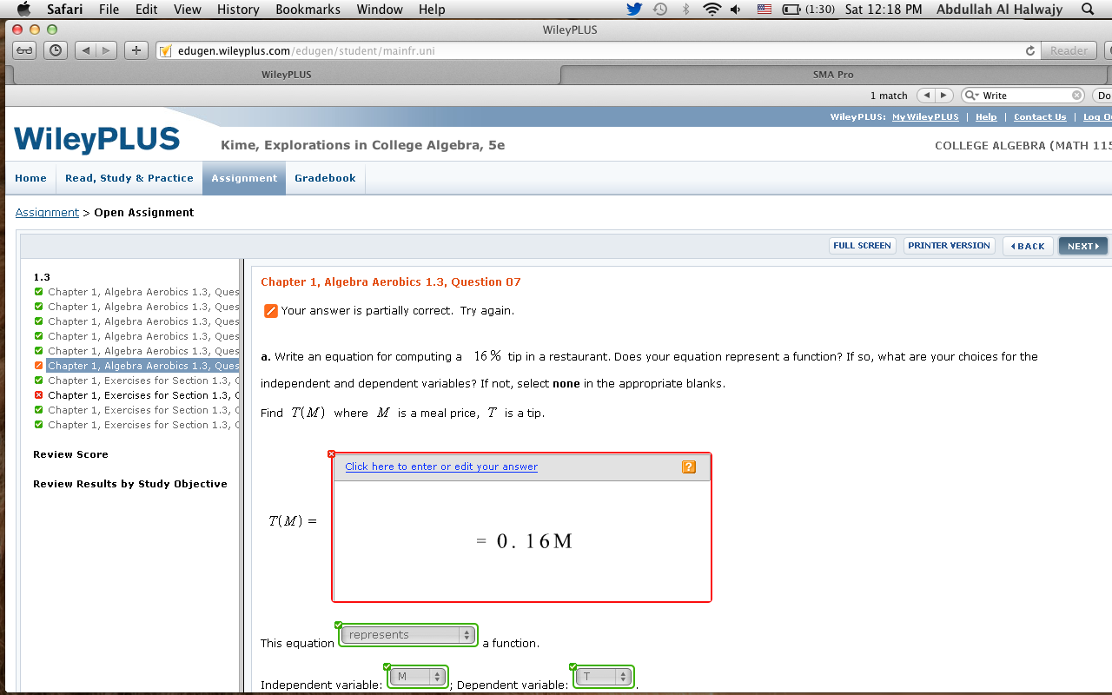Click the Twitter bird menu bar icon
The image size is (1112, 695).
[x=634, y=10]
